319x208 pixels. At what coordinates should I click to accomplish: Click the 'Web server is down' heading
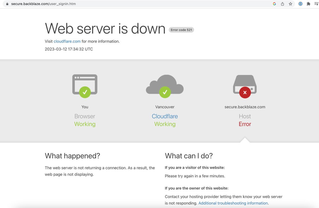(x=105, y=28)
